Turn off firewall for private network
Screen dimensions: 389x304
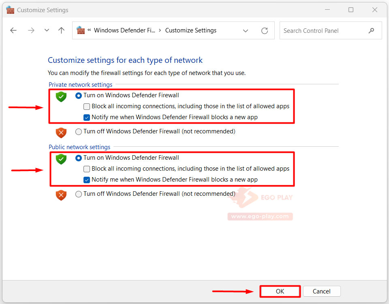(x=78, y=131)
